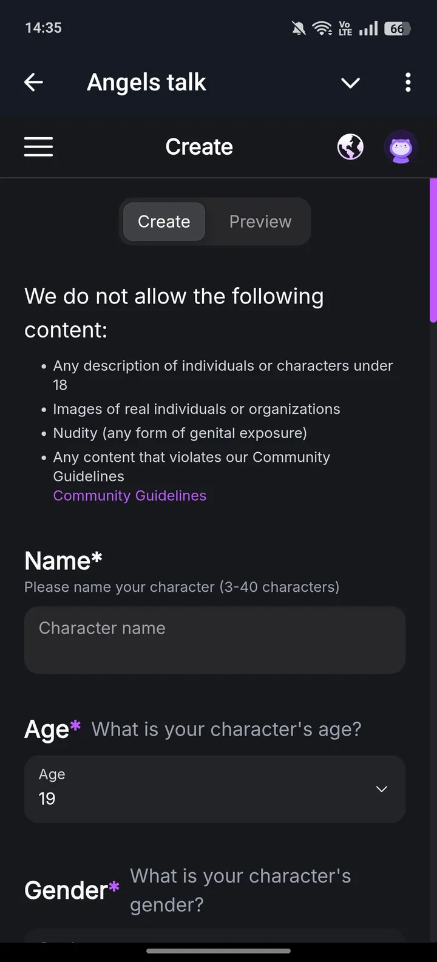This screenshot has height=962, width=437.
Task: Tap the muted bell status icon
Action: pyautogui.click(x=299, y=28)
